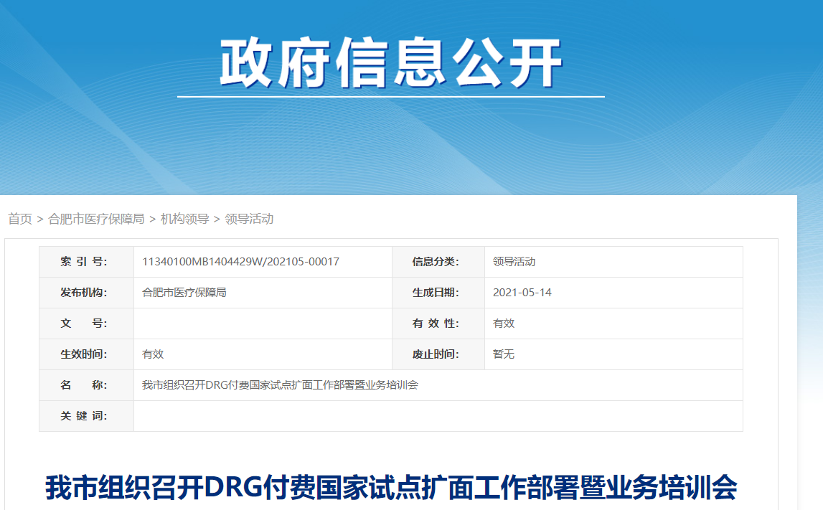Click the 有效 value beside 有效性
Image resolution: width=823 pixels, height=510 pixels.
click(504, 324)
